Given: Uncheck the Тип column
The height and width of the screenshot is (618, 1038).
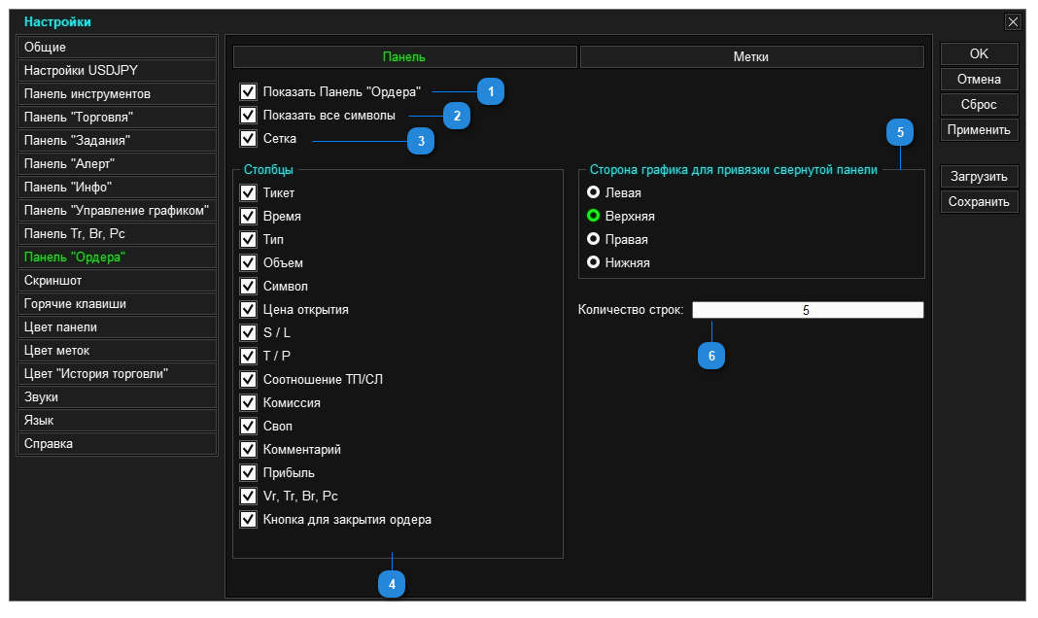Looking at the screenshot, I should point(248,240).
